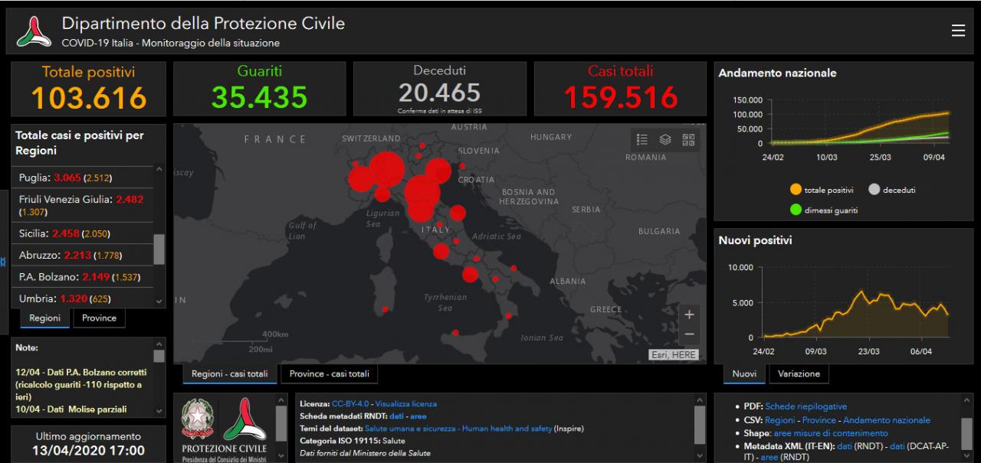The image size is (981, 463).
Task: Open the hamburger menu in header
Action: click(x=958, y=31)
